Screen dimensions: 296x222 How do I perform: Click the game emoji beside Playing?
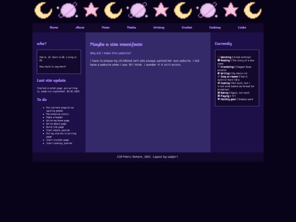pos(219,96)
